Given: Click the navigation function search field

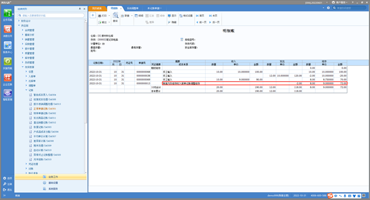Looking at the screenshot, I should point(51,15).
